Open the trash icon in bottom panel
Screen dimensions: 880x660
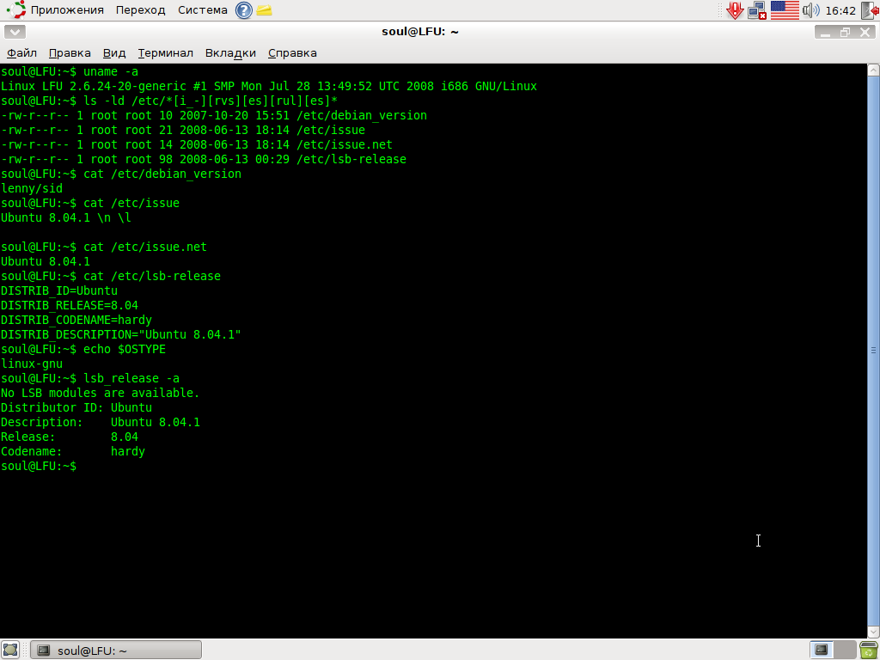pos(869,650)
